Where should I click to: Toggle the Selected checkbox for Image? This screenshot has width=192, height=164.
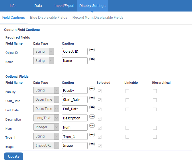click(x=99, y=146)
